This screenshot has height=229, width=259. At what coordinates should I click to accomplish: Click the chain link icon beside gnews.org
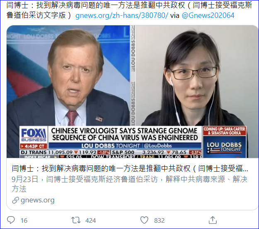pos(15,200)
